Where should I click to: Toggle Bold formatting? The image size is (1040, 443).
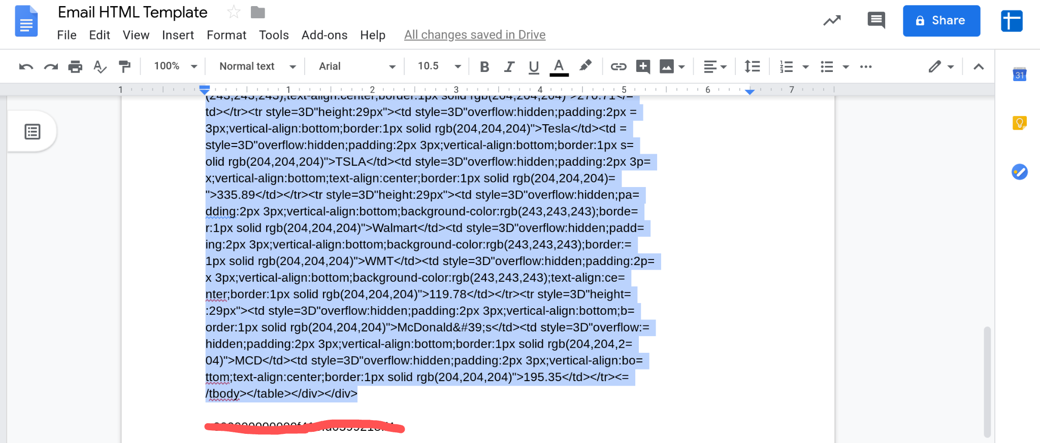484,67
